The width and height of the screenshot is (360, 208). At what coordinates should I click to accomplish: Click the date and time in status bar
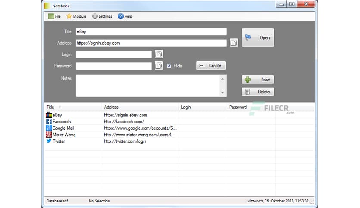[278, 201]
